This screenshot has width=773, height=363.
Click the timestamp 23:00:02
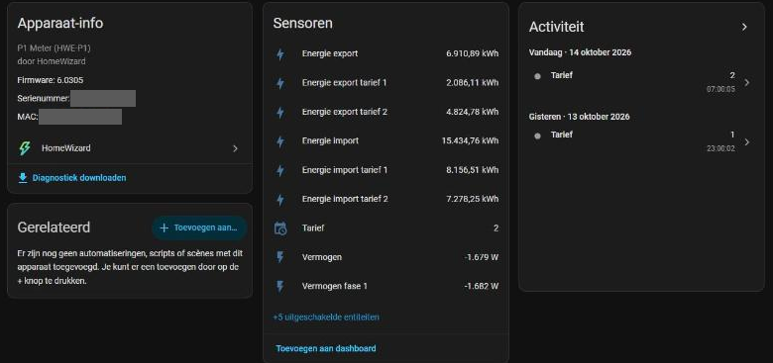tap(720, 148)
